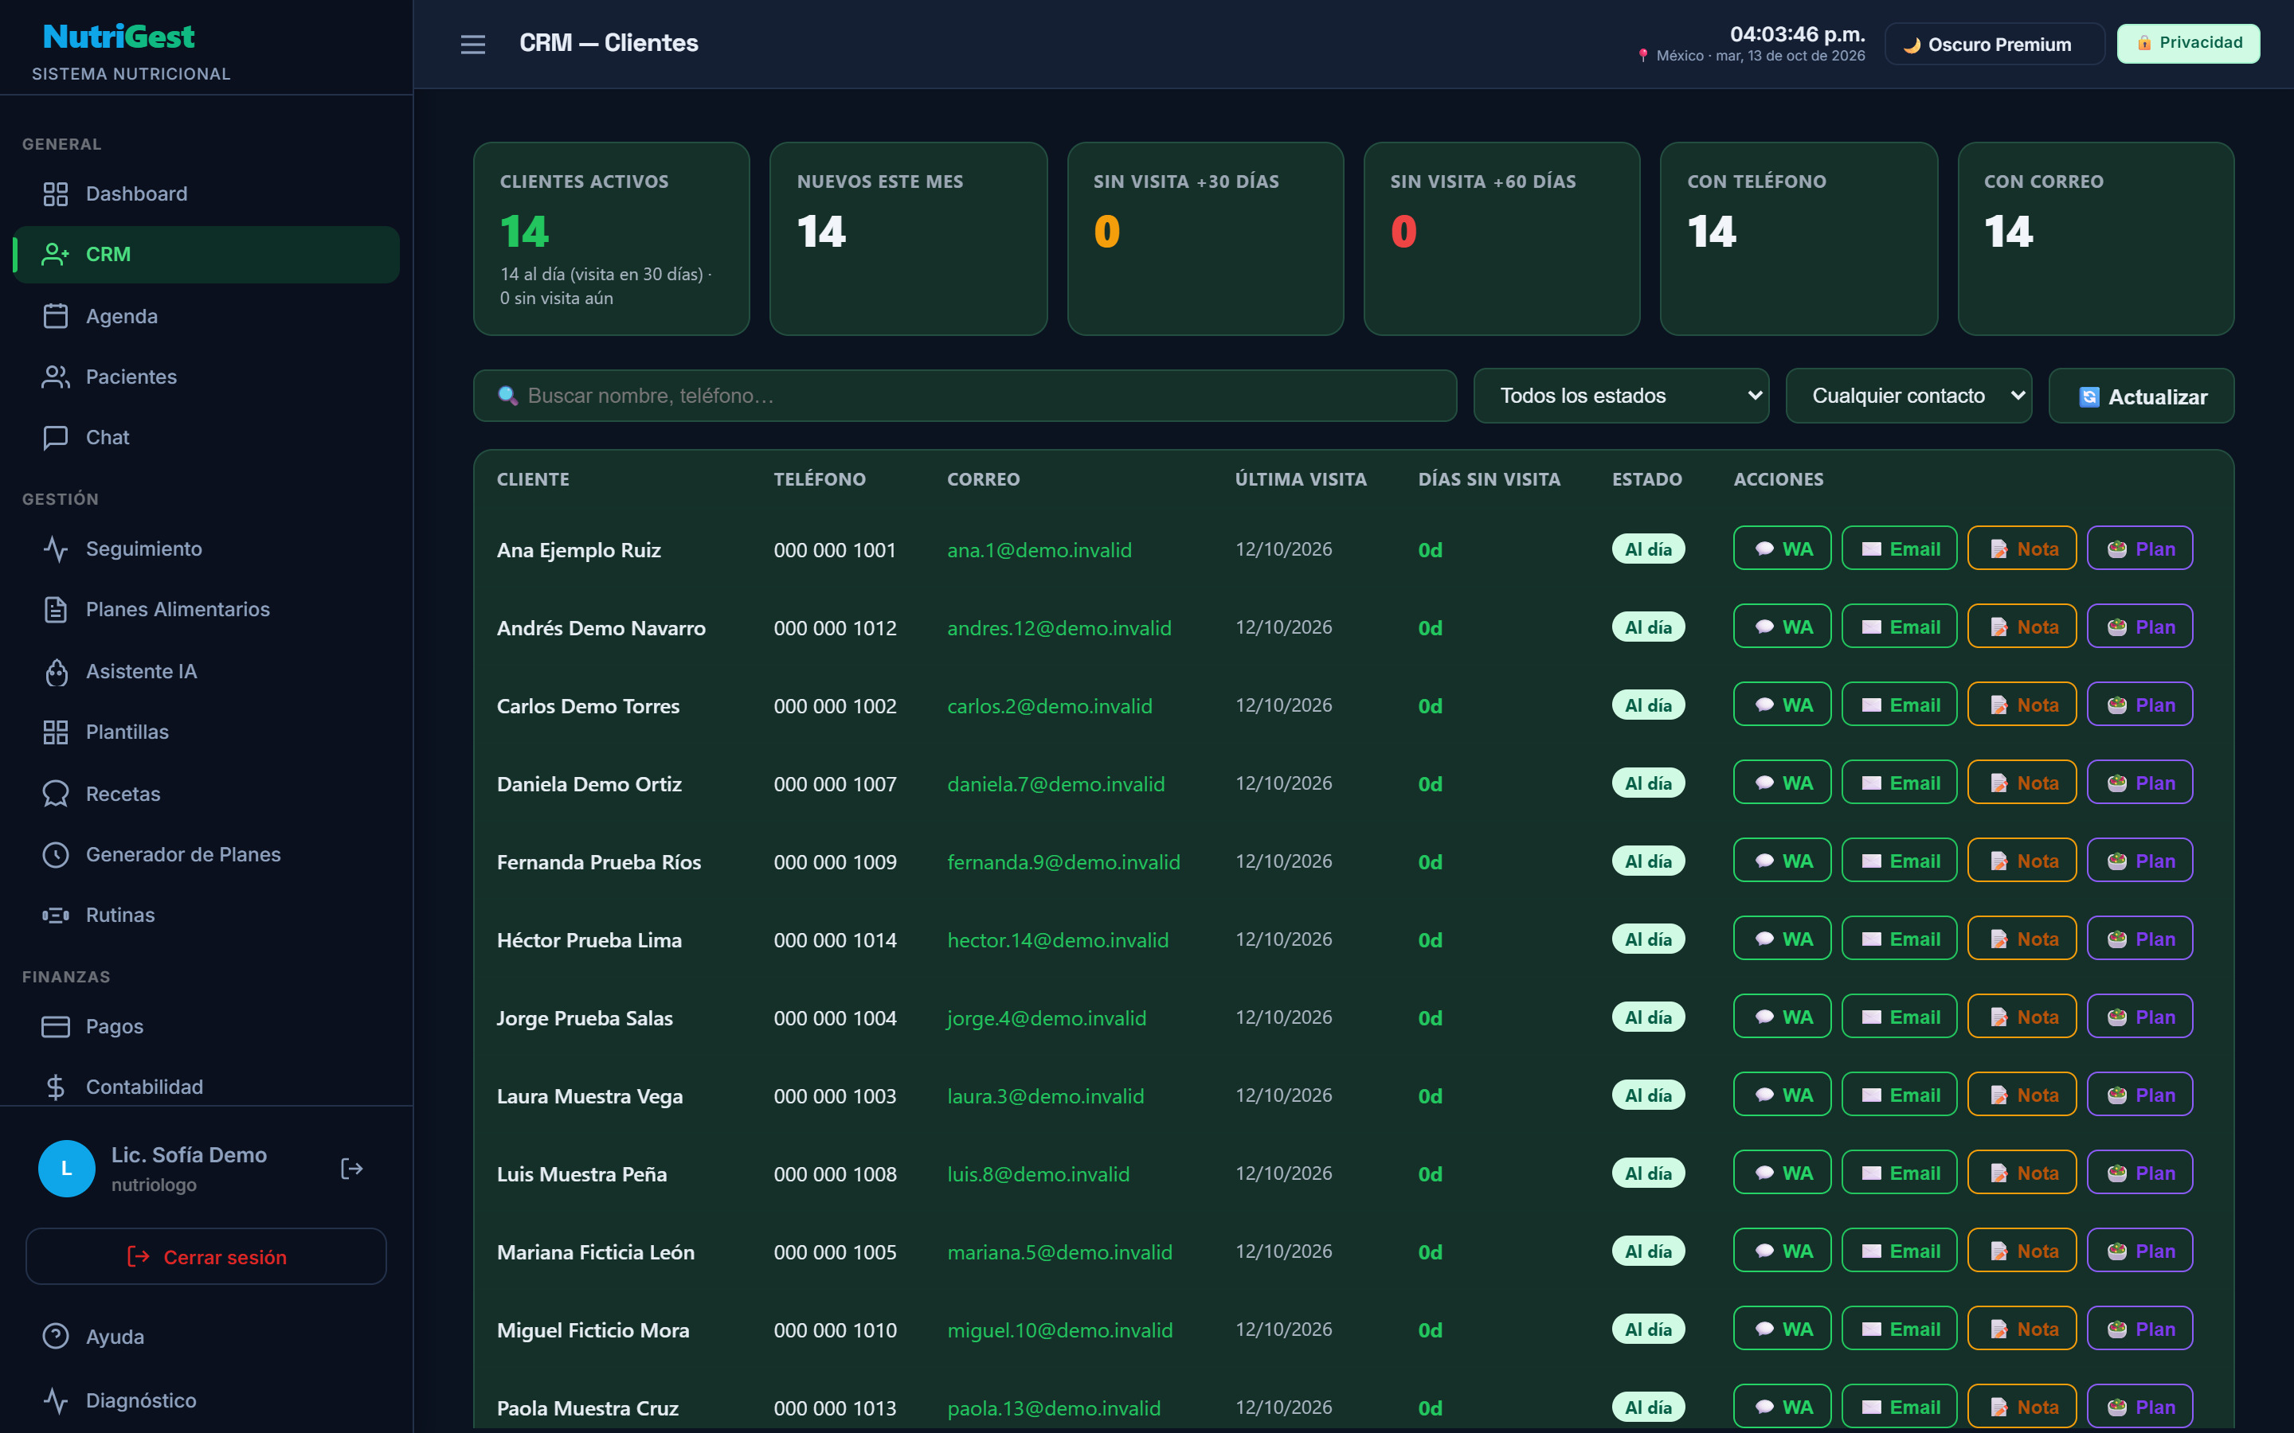Click the Generador de Planes clock icon
Screen dimensions: 2294x1433
click(56, 854)
